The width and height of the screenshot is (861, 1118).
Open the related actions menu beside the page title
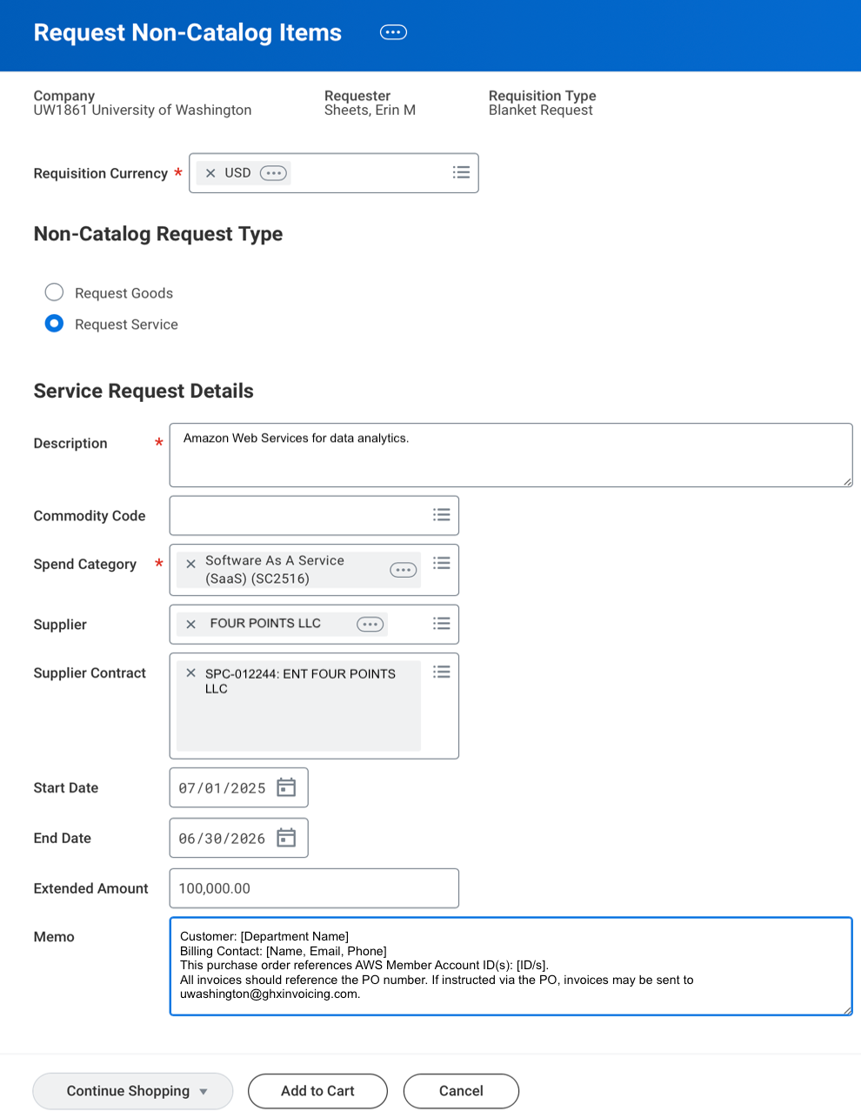[393, 31]
